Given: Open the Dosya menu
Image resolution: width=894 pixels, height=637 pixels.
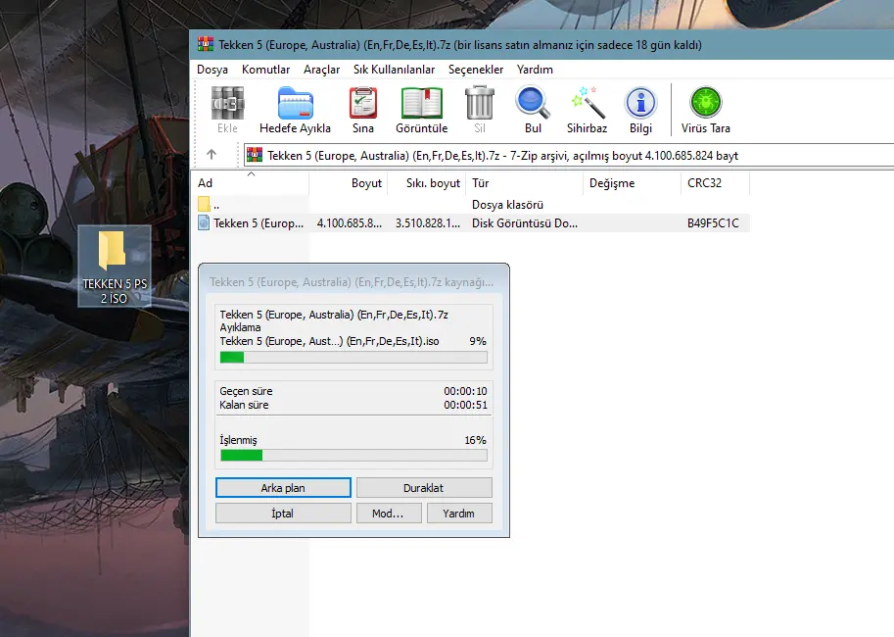Looking at the screenshot, I should tap(212, 69).
